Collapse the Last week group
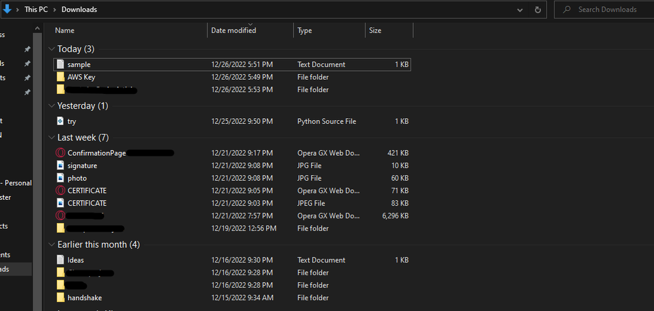 click(51, 137)
